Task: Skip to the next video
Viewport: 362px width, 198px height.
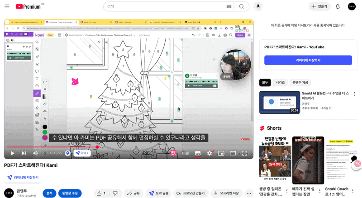Action: (24, 153)
